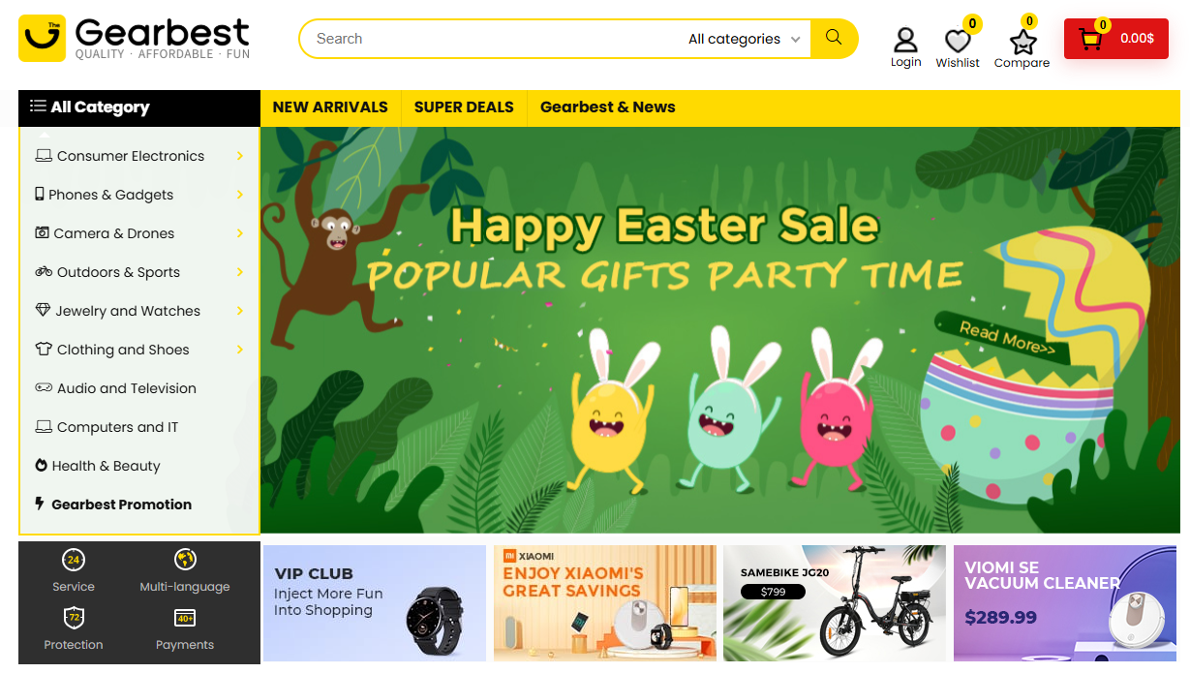Click the Gearbest smiley logo

(42, 38)
